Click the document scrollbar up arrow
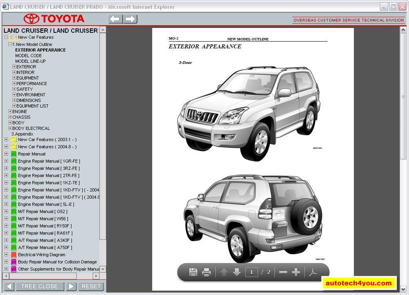 (x=403, y=30)
